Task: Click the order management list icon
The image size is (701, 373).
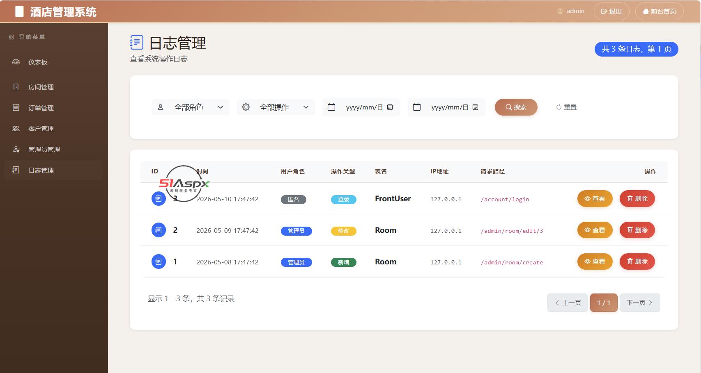Action: pyautogui.click(x=16, y=108)
